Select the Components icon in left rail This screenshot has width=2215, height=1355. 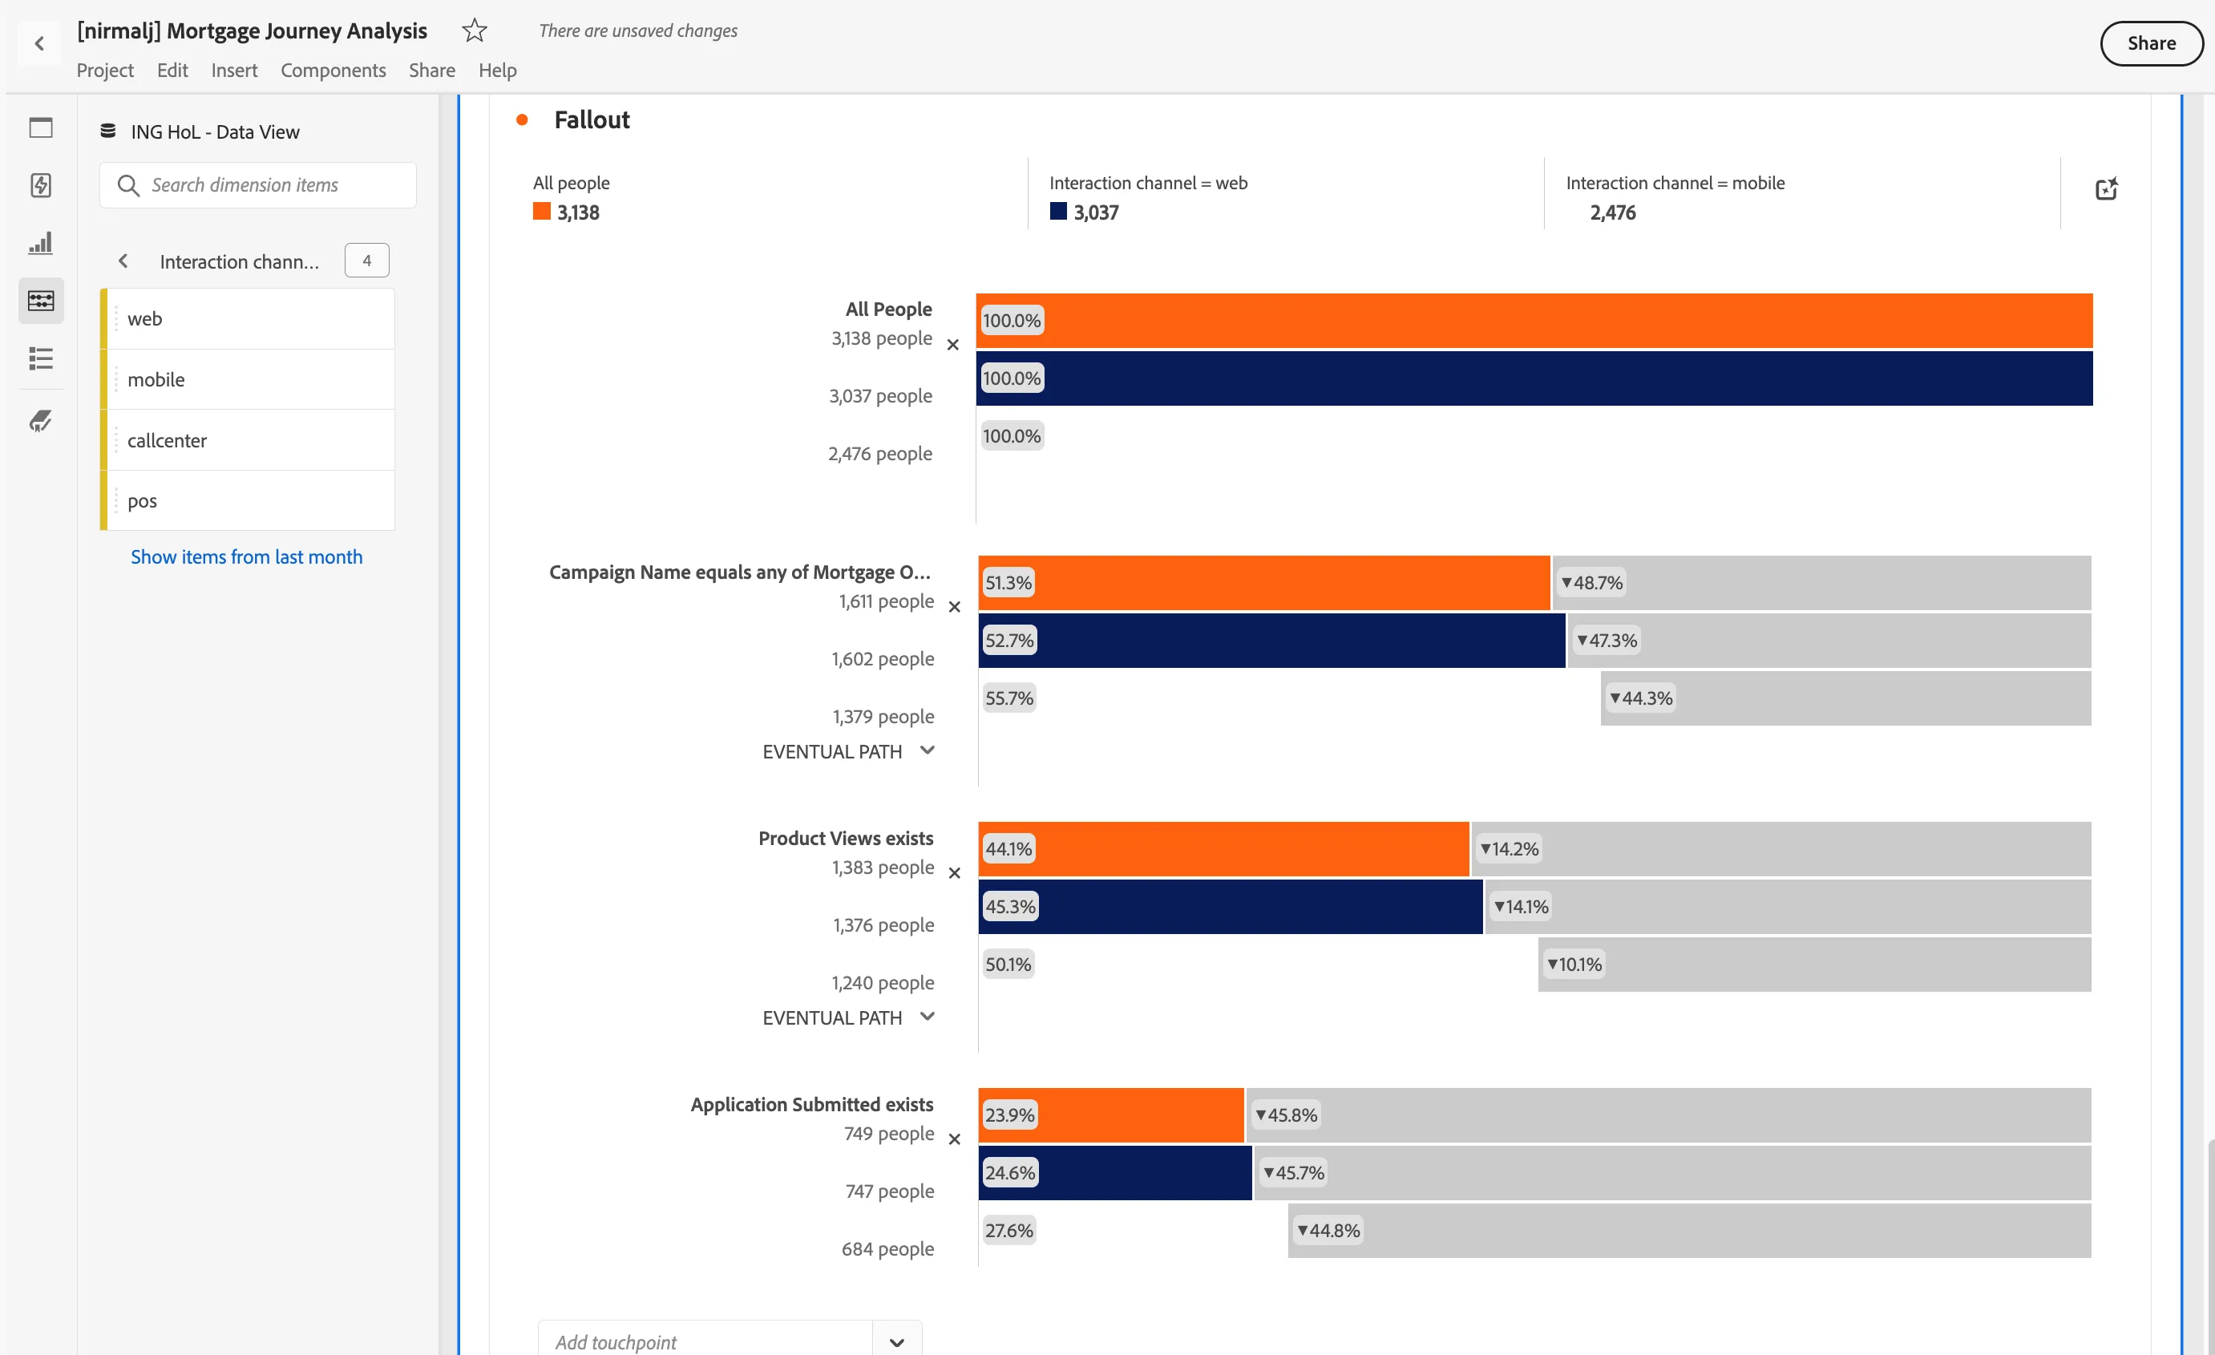pyautogui.click(x=40, y=301)
